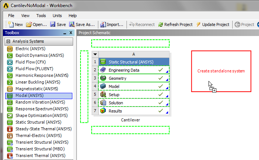Open the View menu
The width and height of the screenshot is (259, 160).
25,16
